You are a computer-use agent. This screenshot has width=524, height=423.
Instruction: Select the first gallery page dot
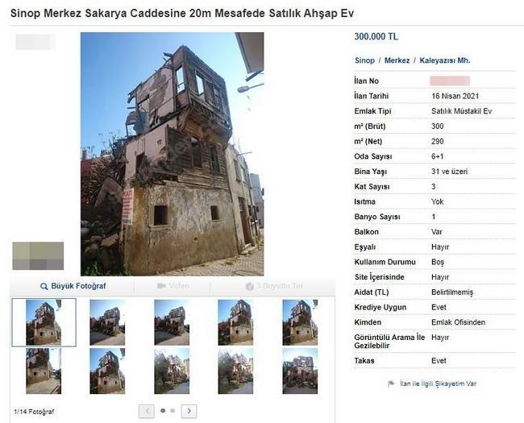pyautogui.click(x=163, y=411)
